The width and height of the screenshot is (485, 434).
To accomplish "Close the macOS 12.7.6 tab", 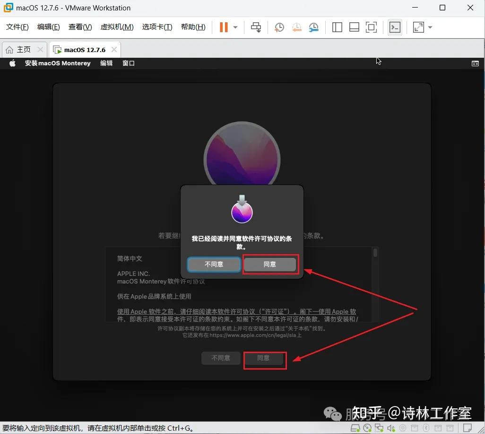I will (x=114, y=49).
